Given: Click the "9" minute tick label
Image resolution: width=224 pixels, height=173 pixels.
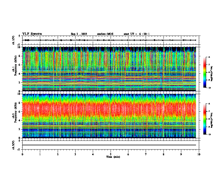Looking at the screenshot, I should point(181,154).
